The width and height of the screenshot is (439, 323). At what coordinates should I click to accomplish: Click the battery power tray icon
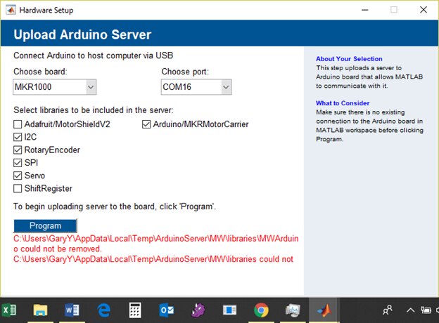(426, 310)
